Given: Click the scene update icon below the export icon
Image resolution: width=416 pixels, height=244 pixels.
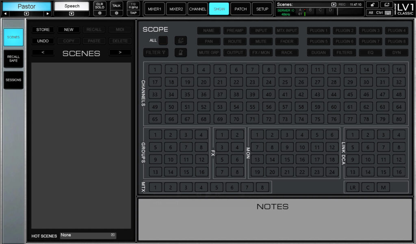Looking at the screenshot, I should click(180, 52).
